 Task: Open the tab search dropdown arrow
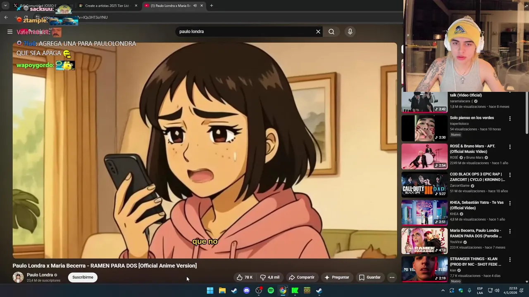[5, 6]
